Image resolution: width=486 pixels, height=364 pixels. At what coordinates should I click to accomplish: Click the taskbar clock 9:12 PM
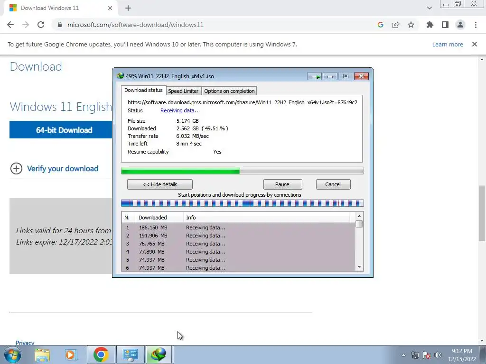pyautogui.click(x=462, y=351)
